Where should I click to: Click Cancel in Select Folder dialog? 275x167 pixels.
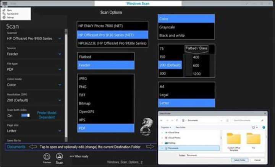[x=257, y=160]
